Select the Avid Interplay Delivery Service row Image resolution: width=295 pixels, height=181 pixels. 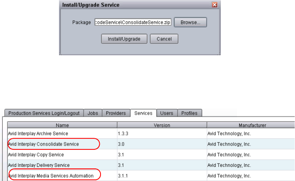pyautogui.click(x=151, y=165)
